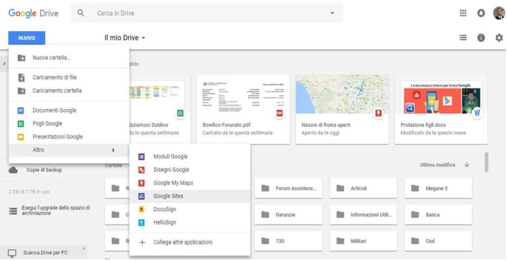The height and width of the screenshot is (261, 507).
Task: Click the Documenti Google blue icon
Action: (21, 110)
